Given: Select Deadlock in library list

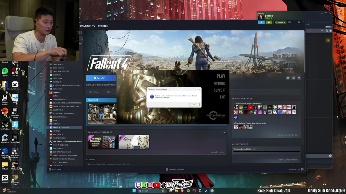Looking at the screenshot, I should click(x=56, y=75).
